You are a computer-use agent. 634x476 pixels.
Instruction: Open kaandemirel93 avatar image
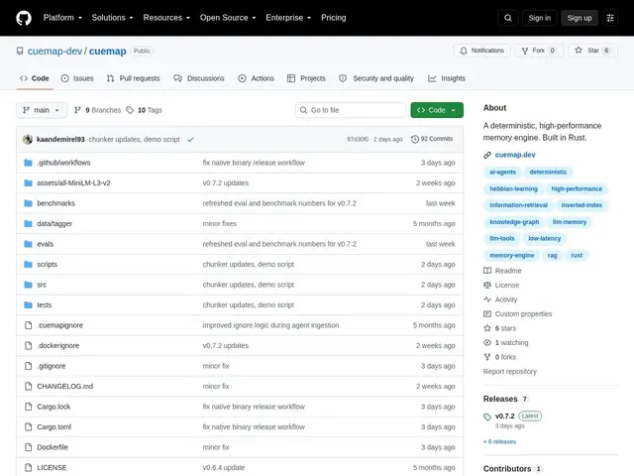28,139
